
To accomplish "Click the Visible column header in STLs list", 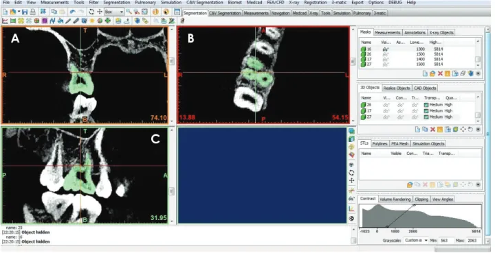I will [396, 154].
